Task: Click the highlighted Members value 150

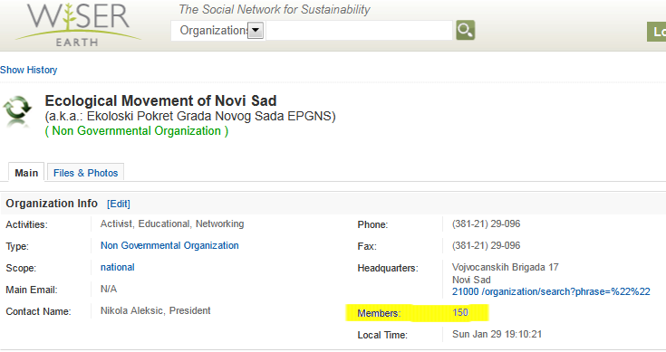Action: pos(460,312)
